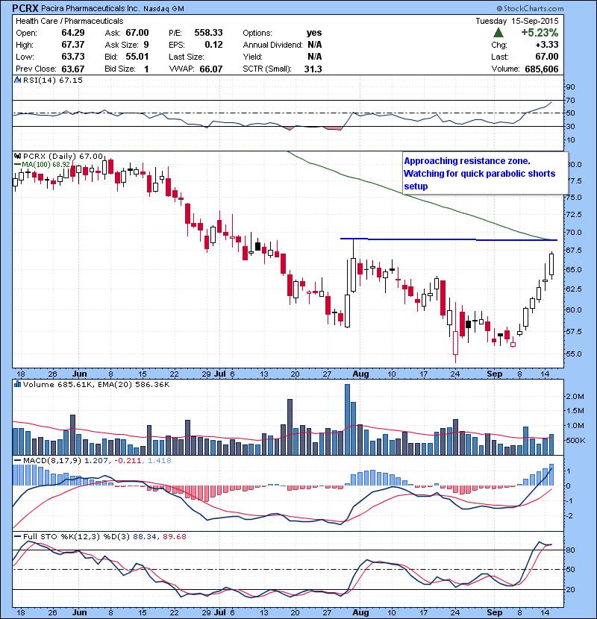Image resolution: width=597 pixels, height=619 pixels.
Task: Click the Full STO legend icon
Action: coord(17,537)
